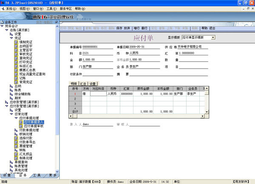Click the 主管签字 item icon
The width and height of the screenshot is (255, 184).
(x=16, y=50)
